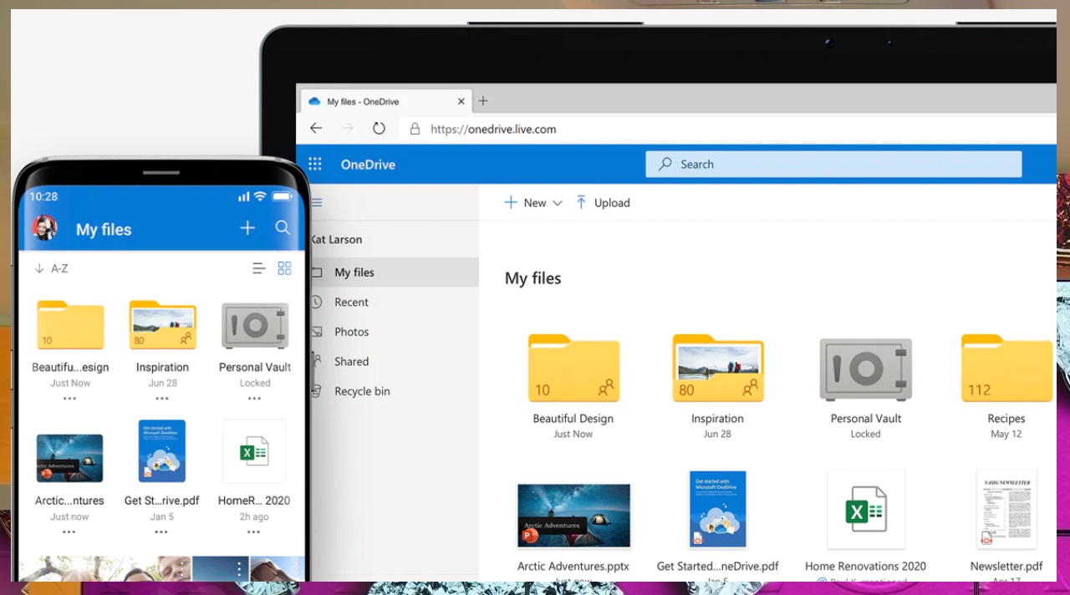This screenshot has width=1070, height=595.
Task: Open Newsletter.pdf thumbnail
Action: point(1006,509)
